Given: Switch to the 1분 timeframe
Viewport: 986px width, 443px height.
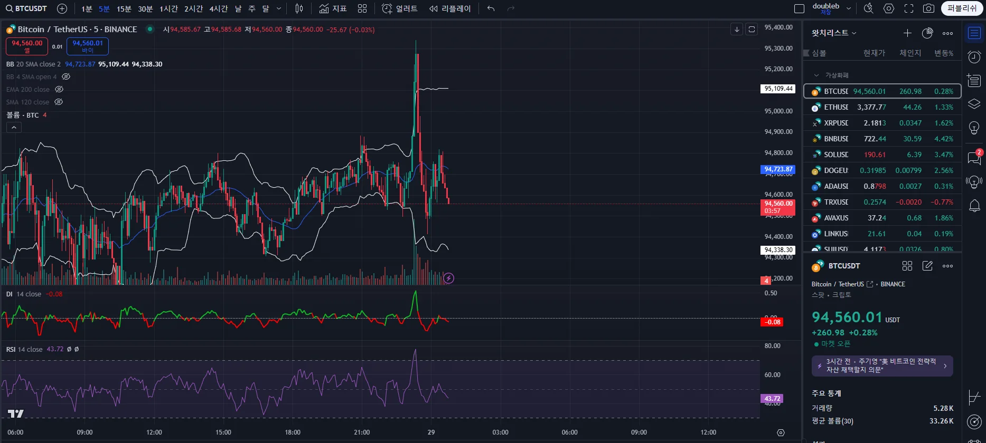Looking at the screenshot, I should [x=87, y=8].
